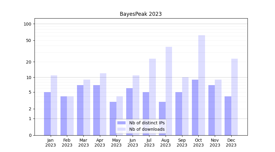Click the December downloads bar

(234, 97)
